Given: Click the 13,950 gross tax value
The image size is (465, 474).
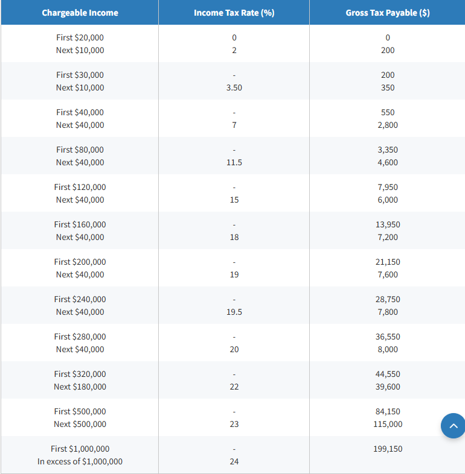Looking at the screenshot, I should (x=388, y=224).
